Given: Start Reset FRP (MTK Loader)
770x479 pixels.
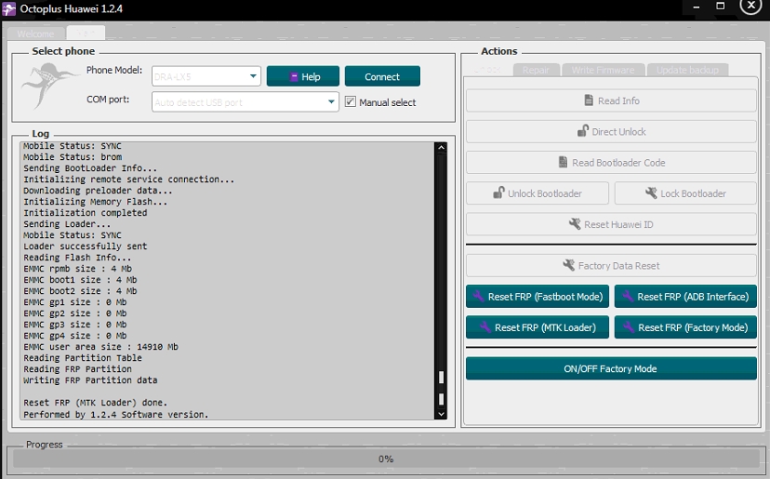Looking at the screenshot, I should pyautogui.click(x=538, y=327).
